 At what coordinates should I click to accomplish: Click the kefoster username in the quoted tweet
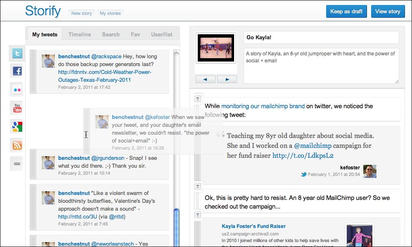(350, 168)
